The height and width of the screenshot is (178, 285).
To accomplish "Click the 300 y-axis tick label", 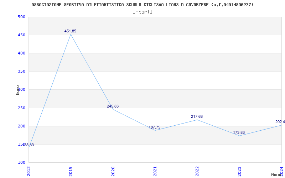I will coord(21,90).
